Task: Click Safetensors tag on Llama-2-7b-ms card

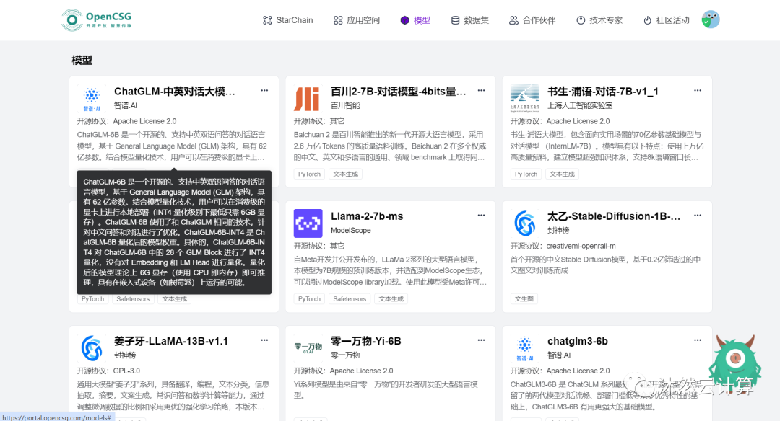Action: pos(350,299)
